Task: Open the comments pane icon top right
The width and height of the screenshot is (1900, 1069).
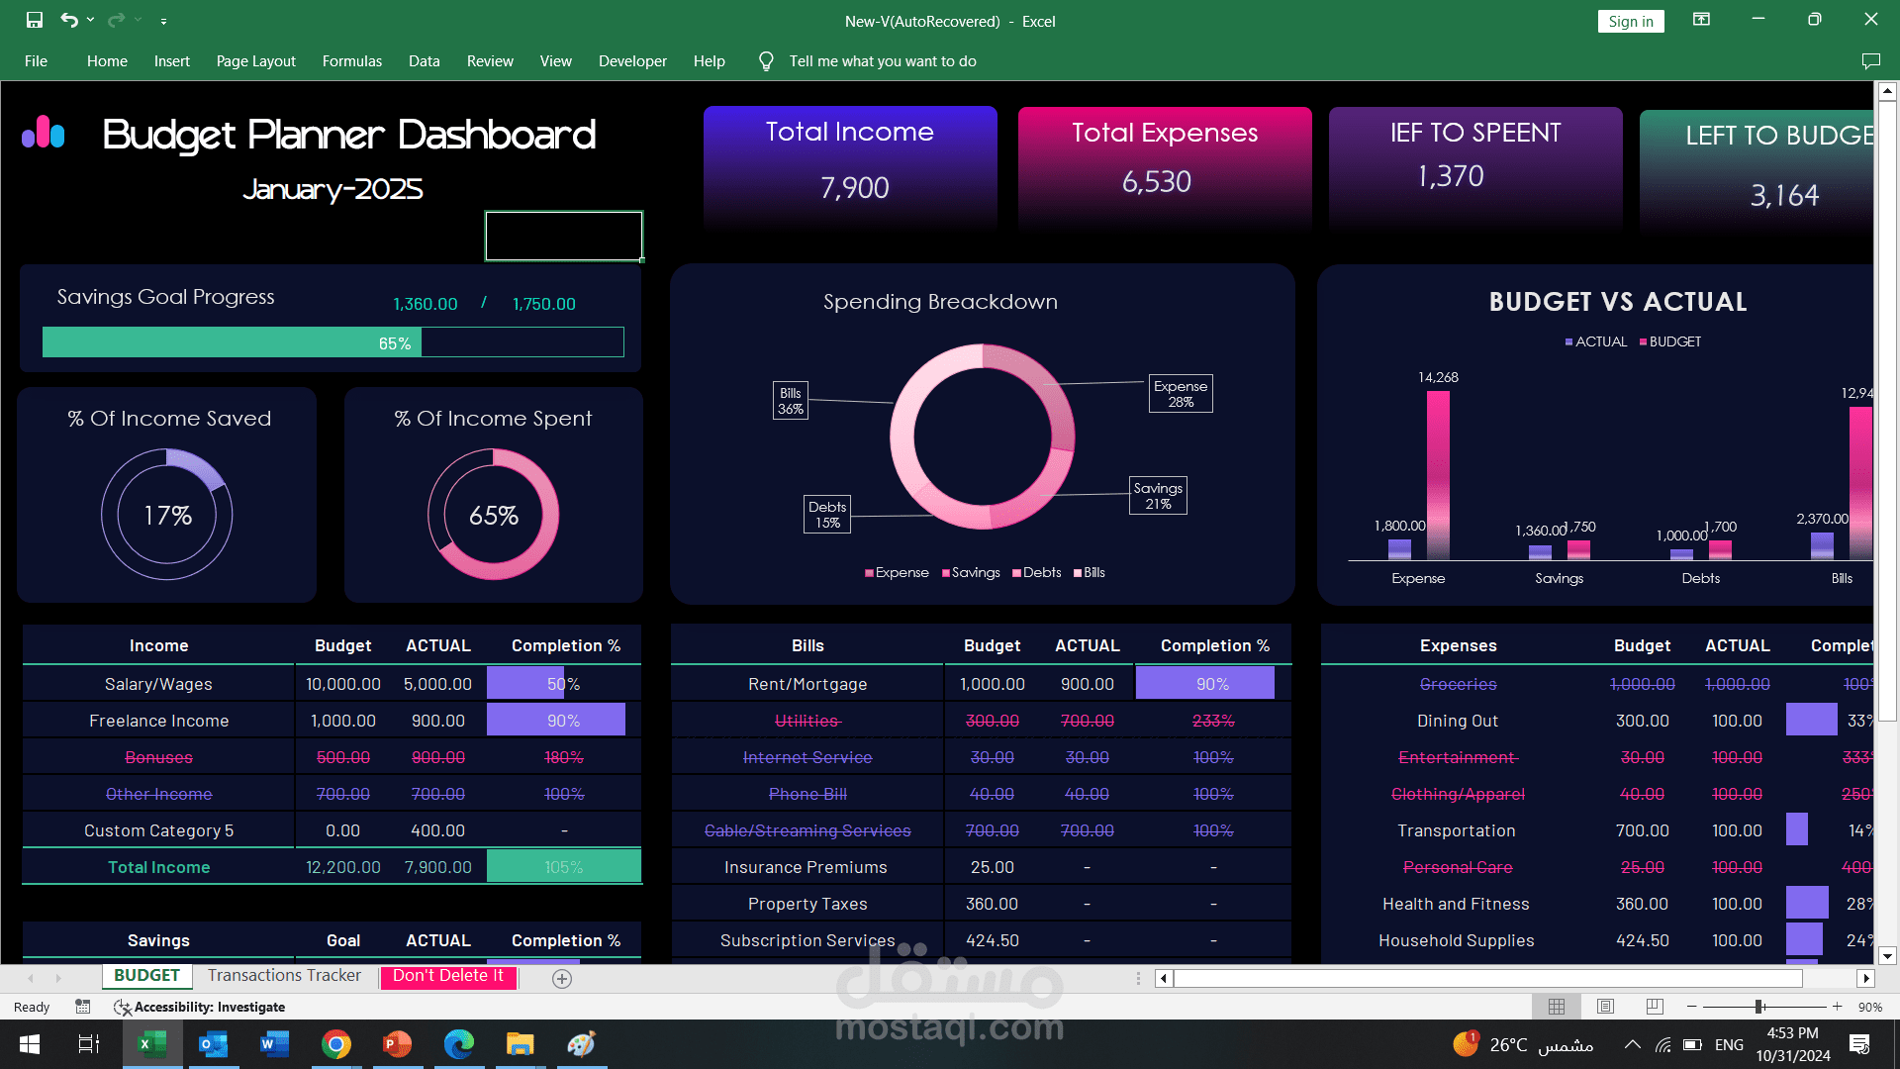Action: (1871, 61)
